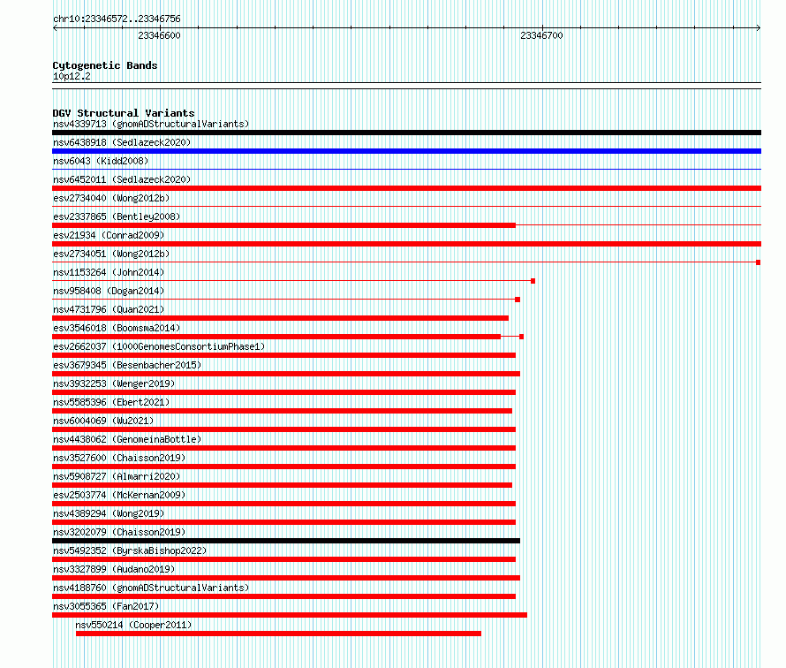Open variant nsv5908727 (Almarri2020) label
This screenshot has height=668, width=786.
(x=117, y=476)
